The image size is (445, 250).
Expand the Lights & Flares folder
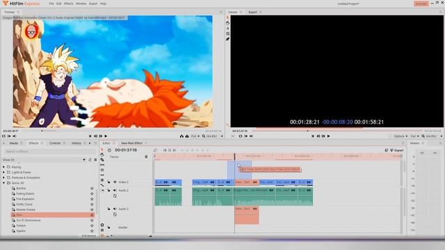tap(3, 172)
